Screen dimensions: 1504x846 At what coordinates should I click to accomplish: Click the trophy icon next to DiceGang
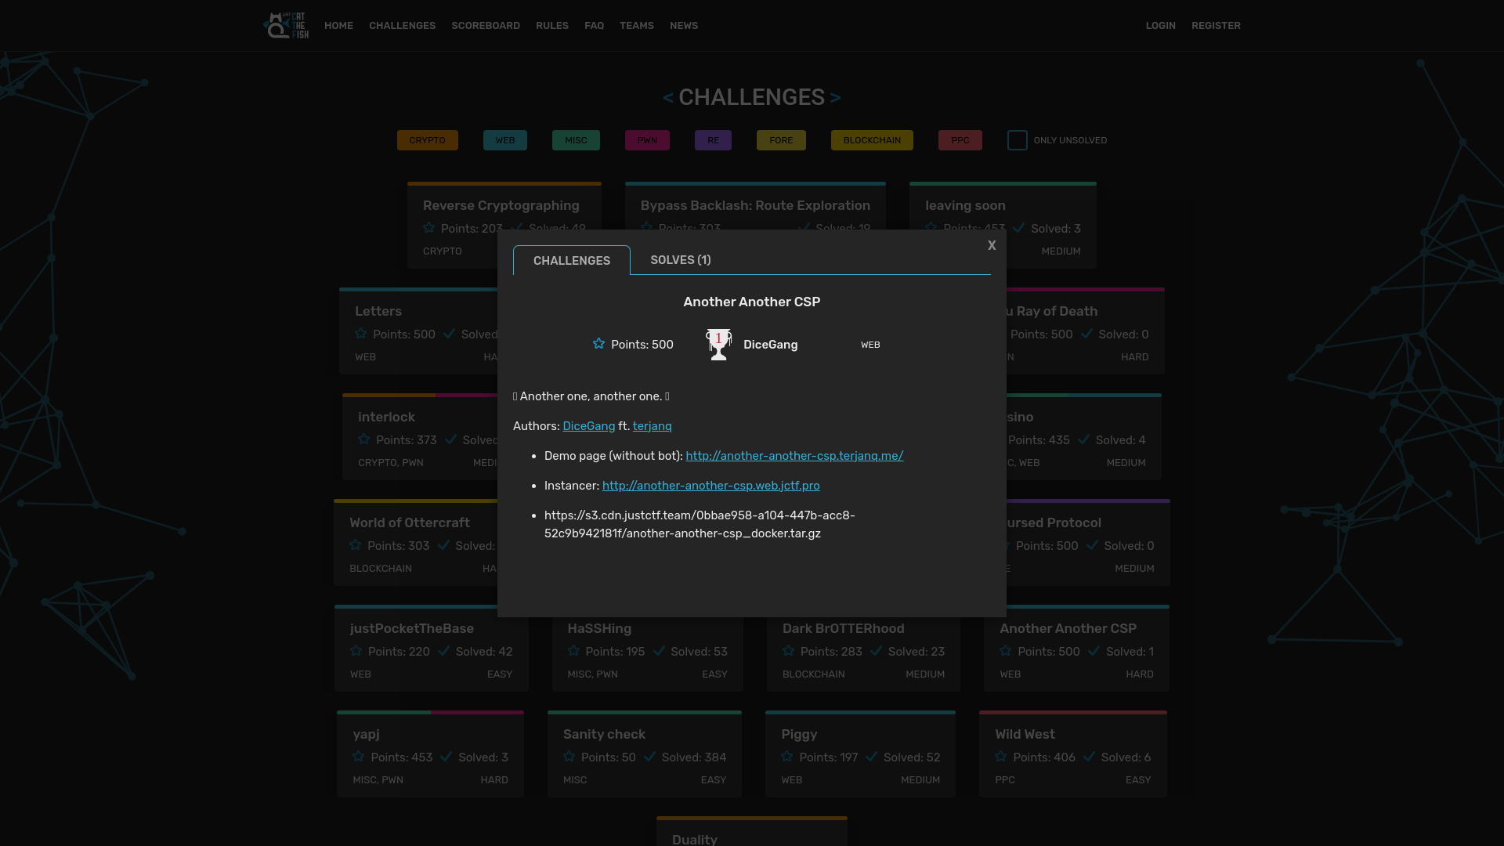tap(718, 344)
